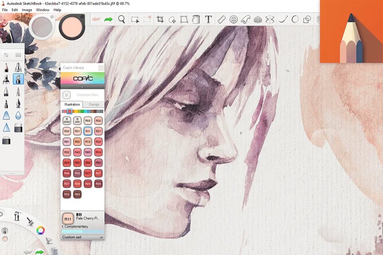The width and height of the screenshot is (383, 255).
Task: Select the soft eraser at palette bottom
Action: tap(6, 141)
